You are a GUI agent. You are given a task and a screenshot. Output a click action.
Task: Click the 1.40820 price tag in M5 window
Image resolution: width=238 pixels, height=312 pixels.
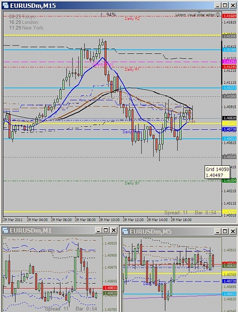(229, 266)
